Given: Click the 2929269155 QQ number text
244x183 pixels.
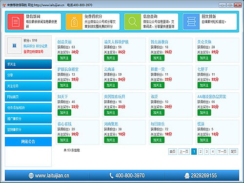Looking at the screenshot, I should [203, 176].
